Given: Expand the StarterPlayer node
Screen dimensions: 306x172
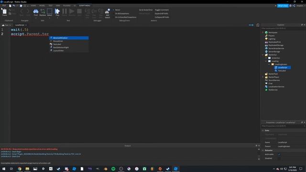Looking at the screenshot, I should coord(262,77).
